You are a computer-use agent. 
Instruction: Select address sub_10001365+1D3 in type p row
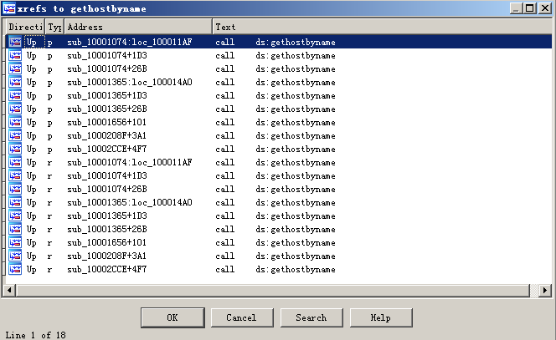[107, 95]
